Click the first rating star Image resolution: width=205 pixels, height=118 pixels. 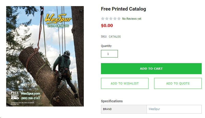tap(103, 19)
